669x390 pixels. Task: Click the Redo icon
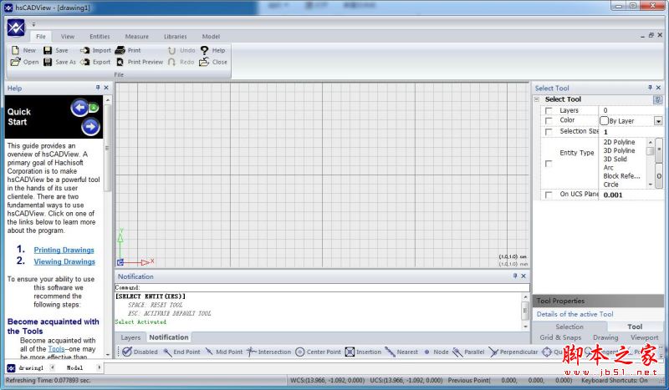pos(171,62)
